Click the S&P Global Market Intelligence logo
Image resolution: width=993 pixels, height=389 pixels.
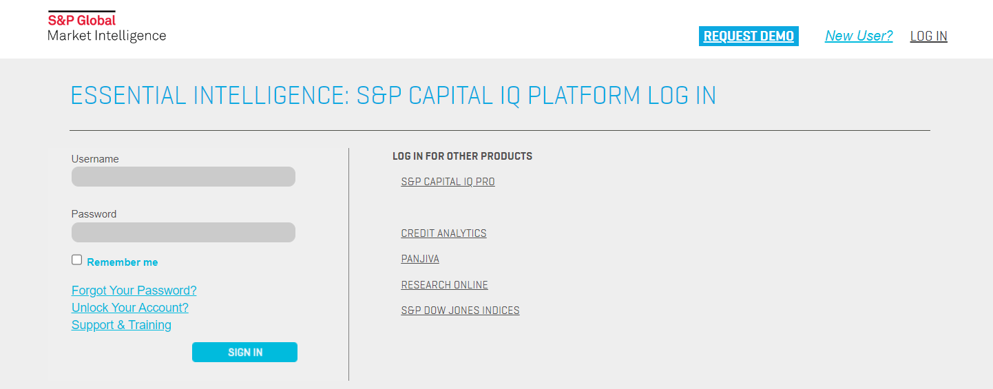107,27
